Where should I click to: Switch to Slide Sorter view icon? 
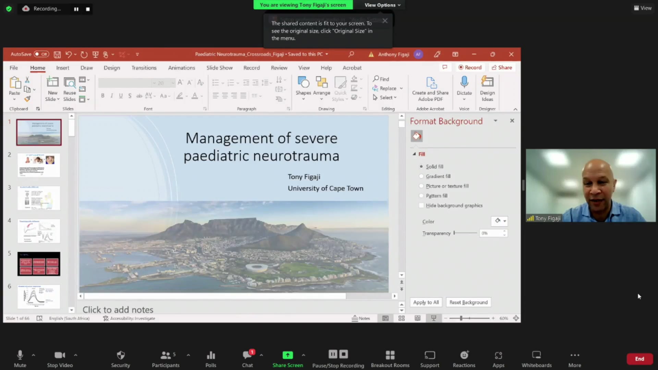pos(401,318)
